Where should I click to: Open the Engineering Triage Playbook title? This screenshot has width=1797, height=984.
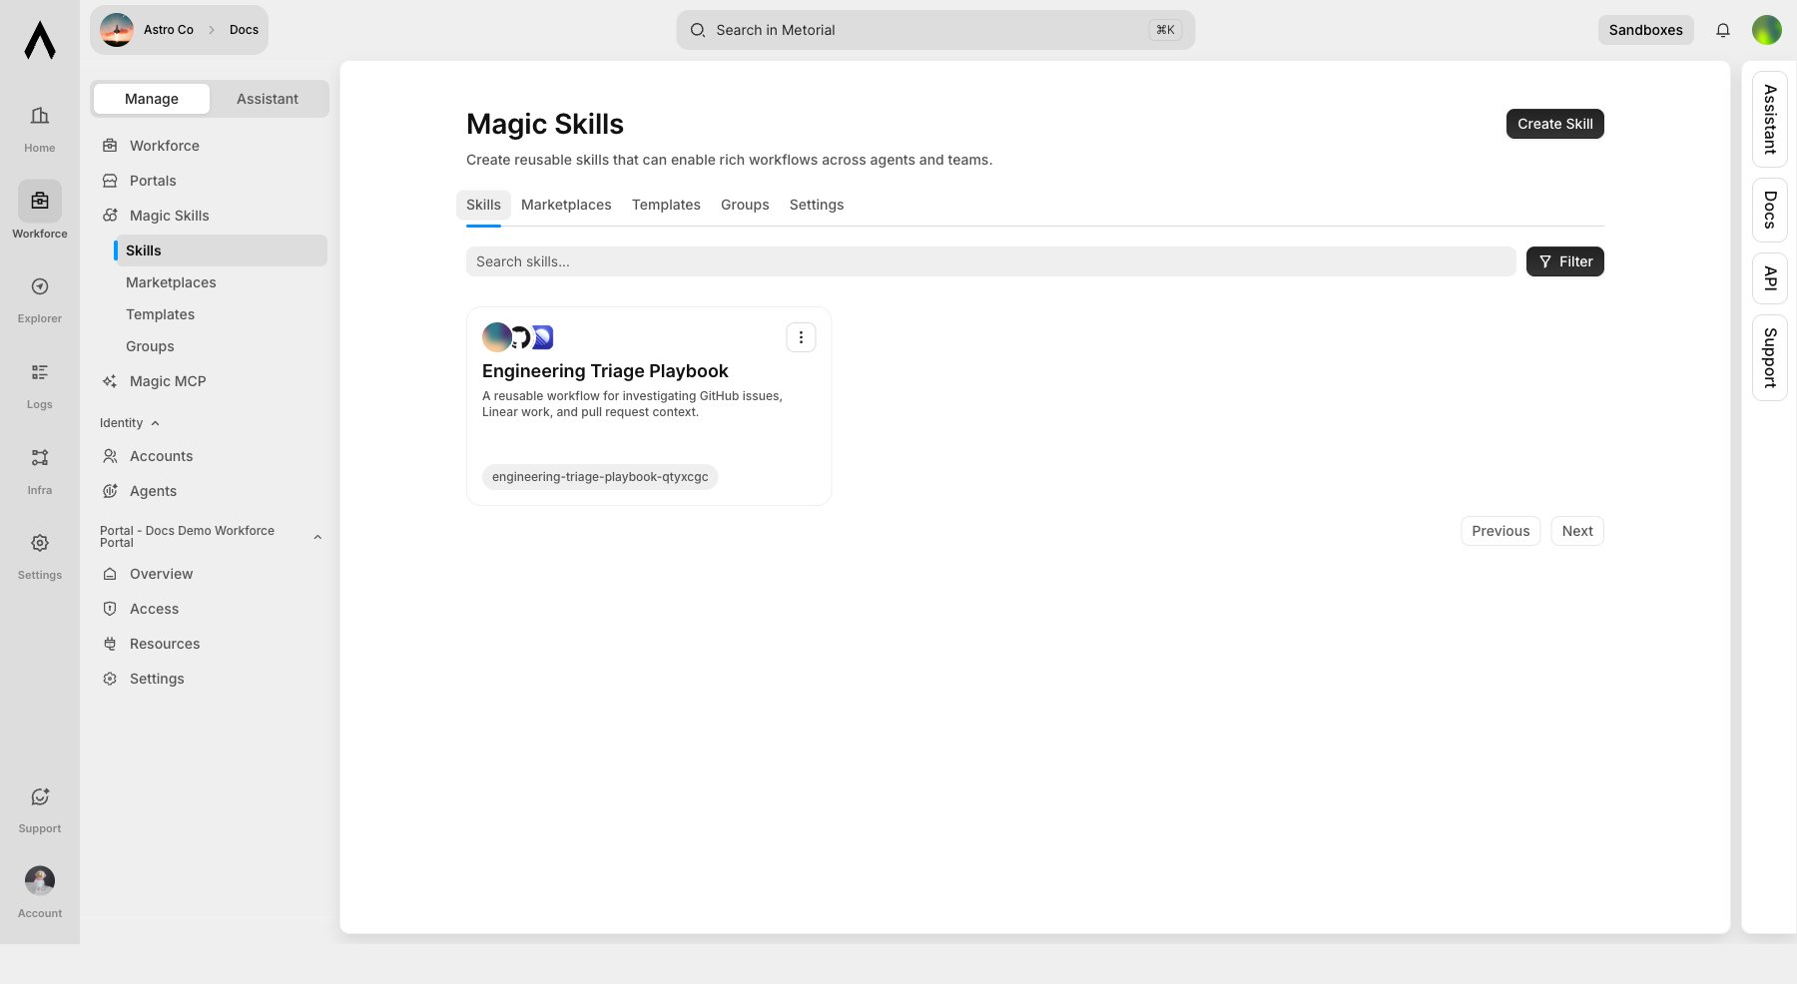click(x=605, y=371)
